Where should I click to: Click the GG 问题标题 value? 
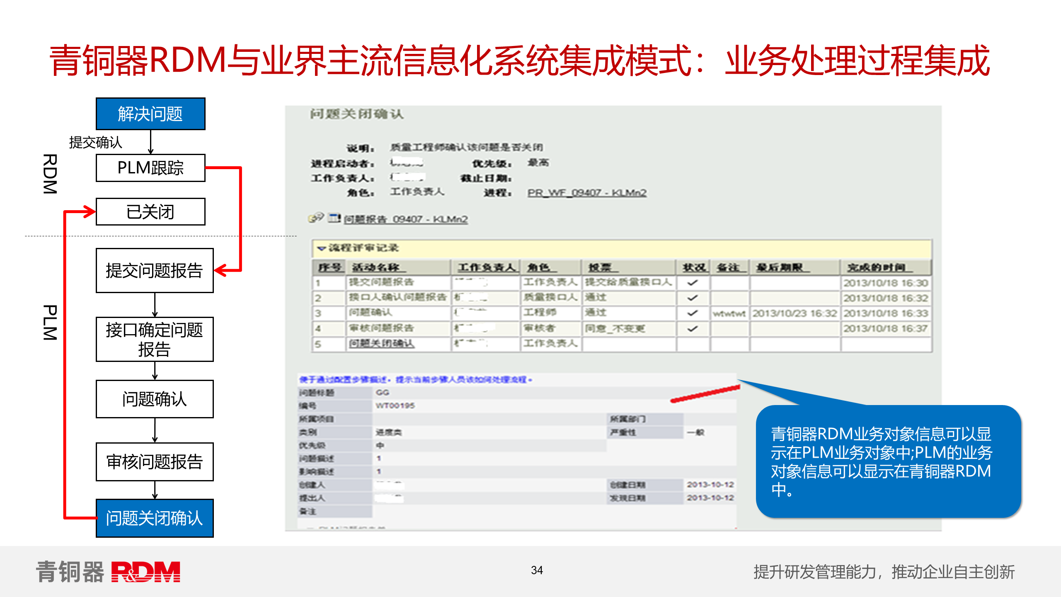click(x=382, y=392)
